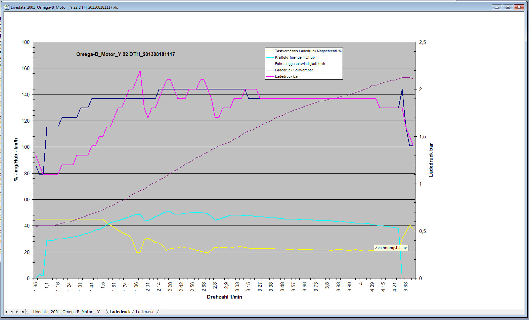The image size is (529, 320).
Task: Click the axis value 140
Action: click(26, 94)
